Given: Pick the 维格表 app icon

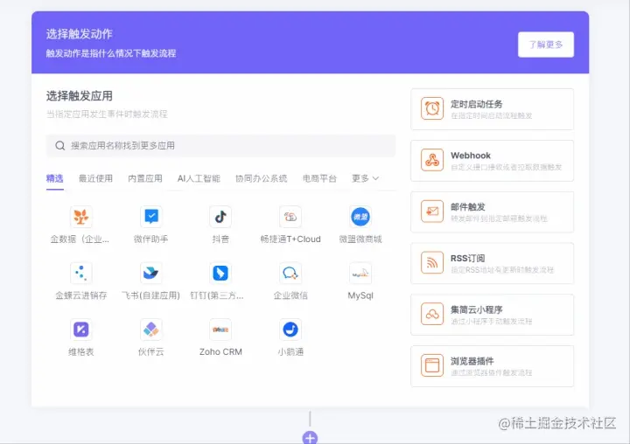Looking at the screenshot, I should click(x=80, y=330).
